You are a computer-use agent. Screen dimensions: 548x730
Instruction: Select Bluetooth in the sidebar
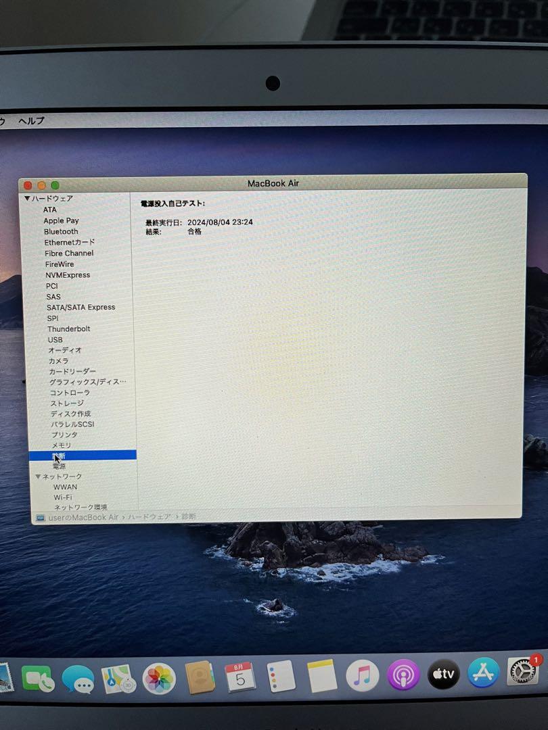(x=61, y=231)
